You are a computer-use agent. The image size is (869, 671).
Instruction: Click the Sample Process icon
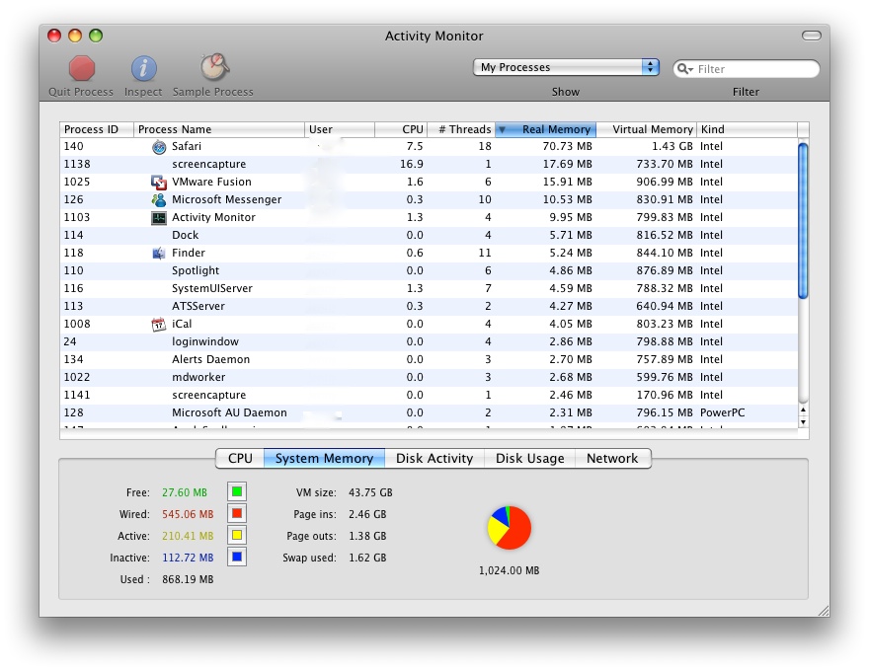(x=214, y=67)
